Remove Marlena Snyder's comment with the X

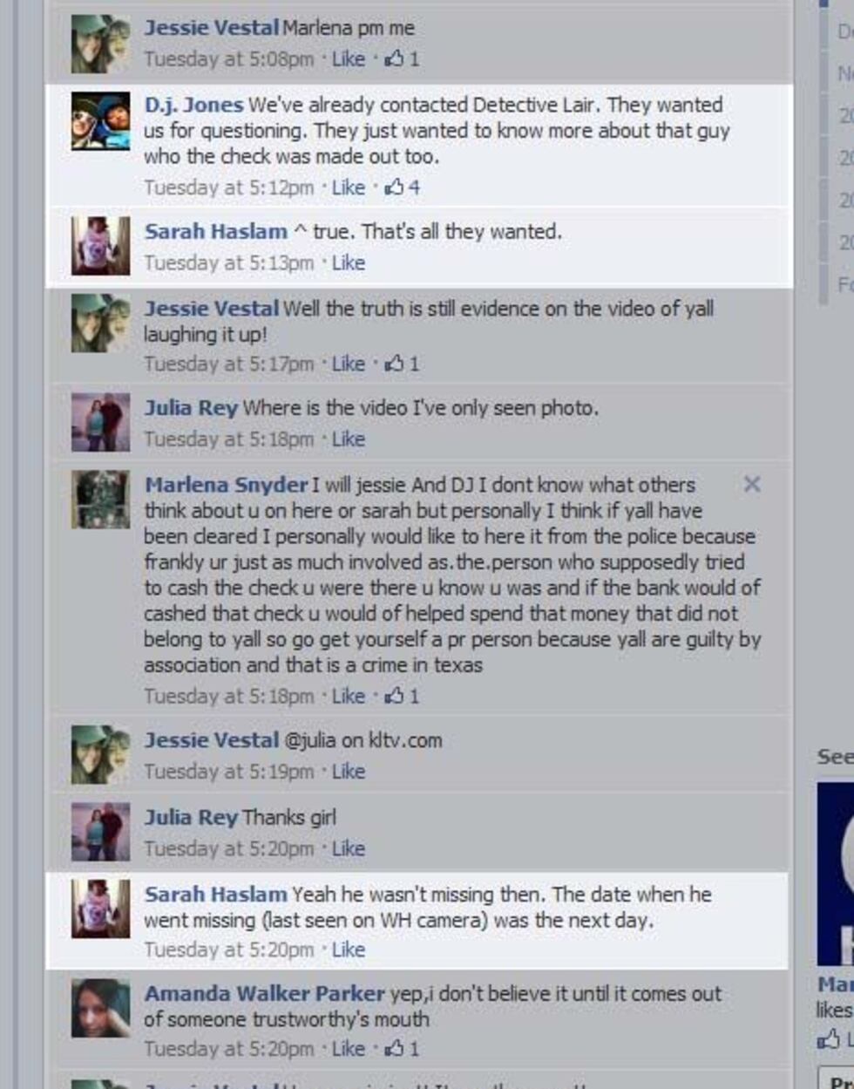tap(752, 484)
